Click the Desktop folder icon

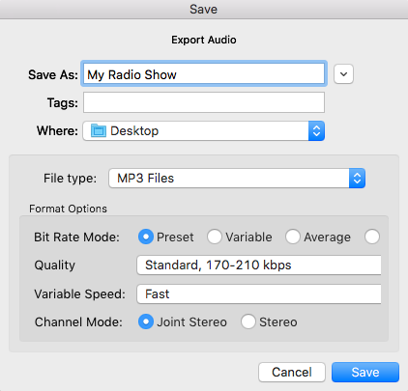pyautogui.click(x=99, y=130)
